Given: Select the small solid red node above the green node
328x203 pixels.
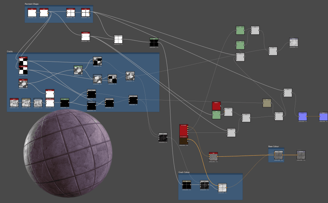Looking at the screenshot, I should 216,106.
